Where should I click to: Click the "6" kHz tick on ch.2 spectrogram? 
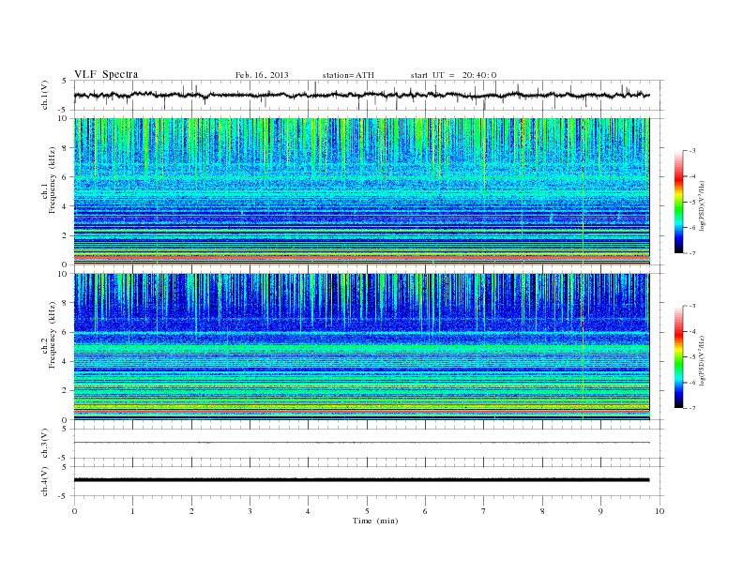point(65,332)
